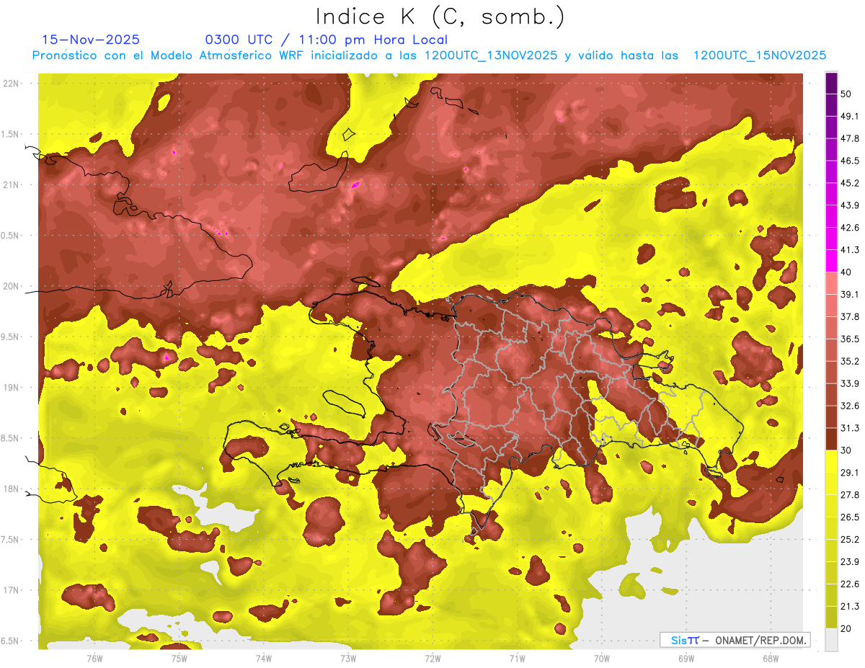Click the '39.1' color scale value

click(x=850, y=294)
